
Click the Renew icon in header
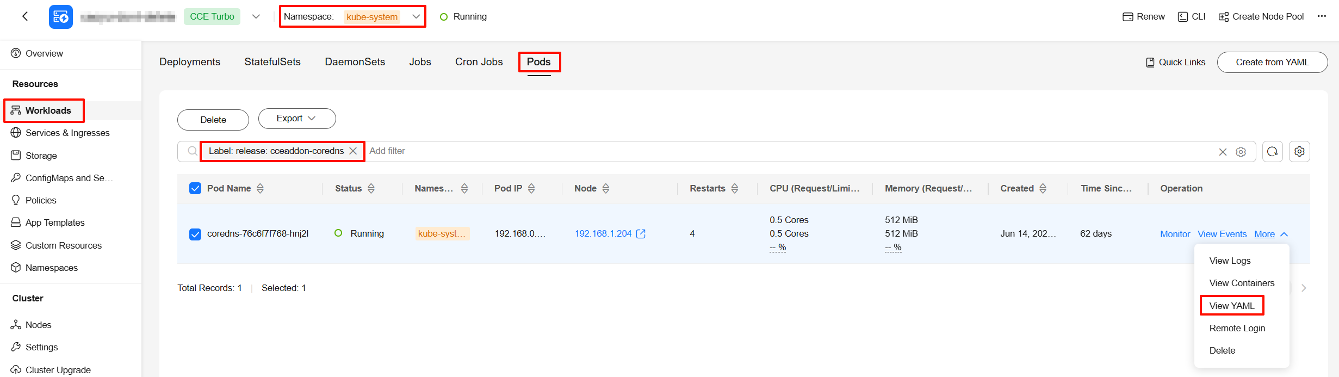[1127, 17]
